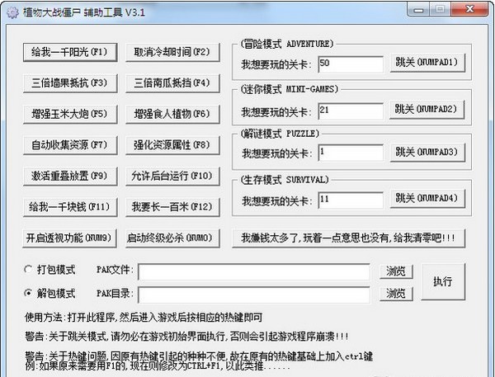Click 允许后台运行(F10) button

172,175
